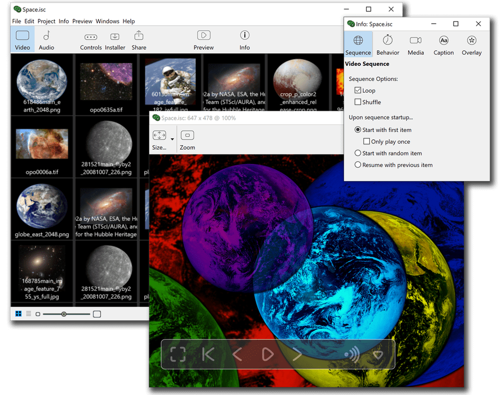Screen dimensions: 502x395
Task: Open the Overlay tab in Info window
Action: click(471, 45)
